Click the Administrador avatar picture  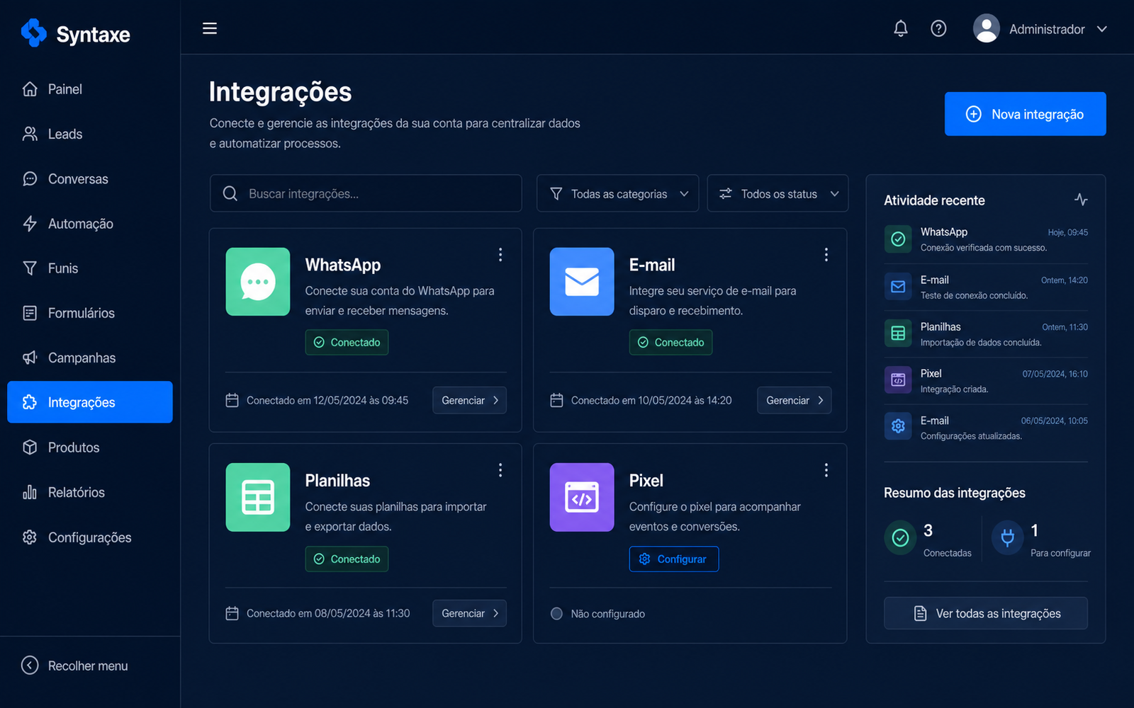click(986, 28)
